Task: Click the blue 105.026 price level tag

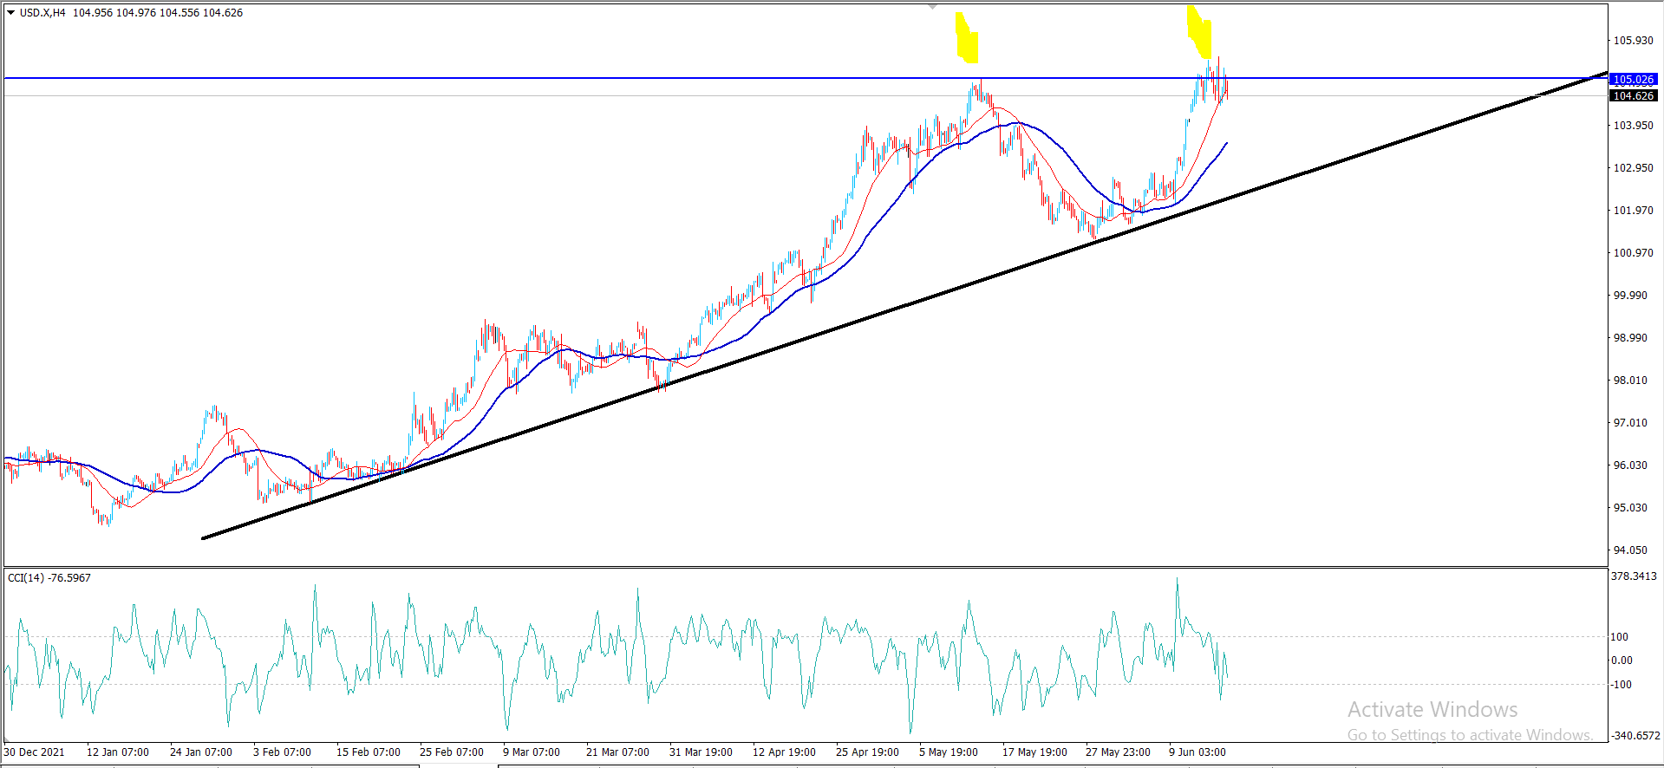Action: [x=1634, y=80]
